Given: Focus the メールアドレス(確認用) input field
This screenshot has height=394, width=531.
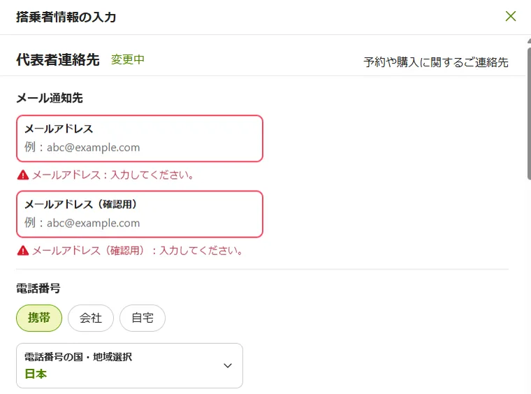Looking at the screenshot, I should 140,223.
